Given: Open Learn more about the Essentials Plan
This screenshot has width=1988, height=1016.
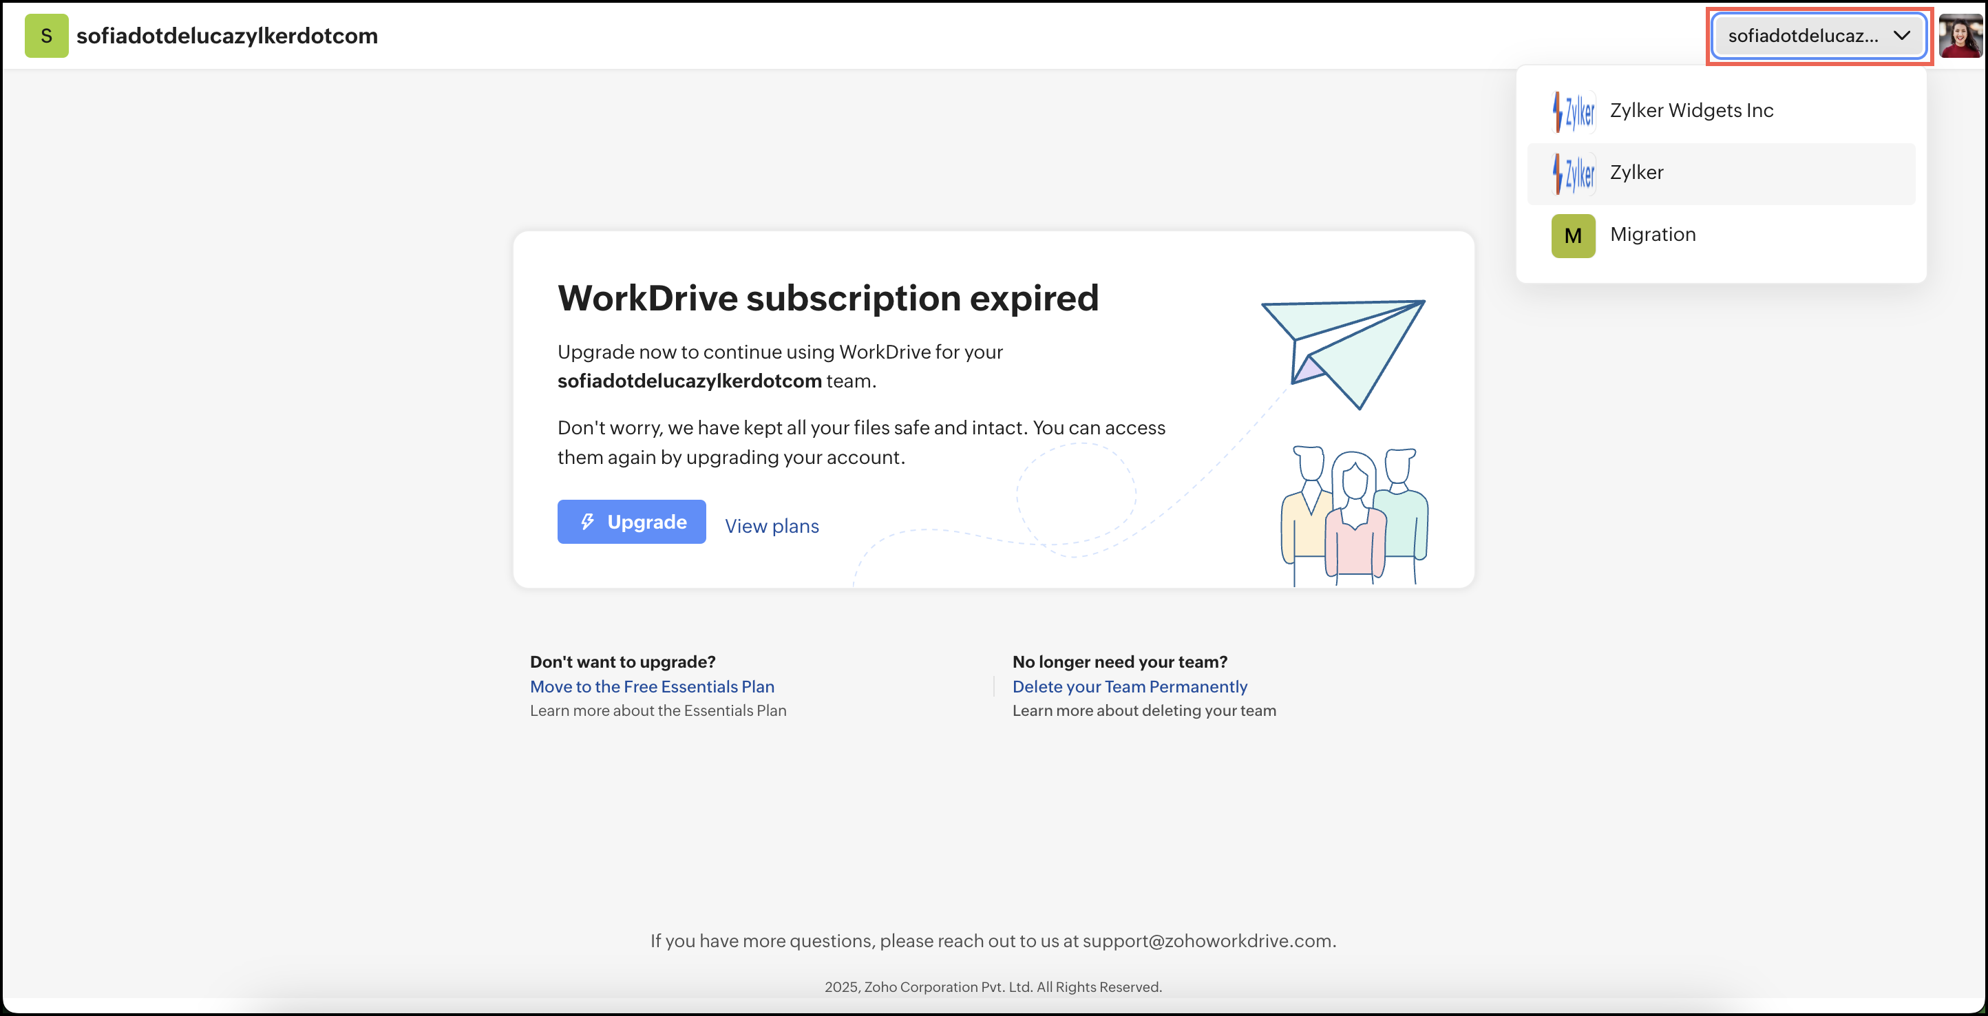Looking at the screenshot, I should coord(657,710).
